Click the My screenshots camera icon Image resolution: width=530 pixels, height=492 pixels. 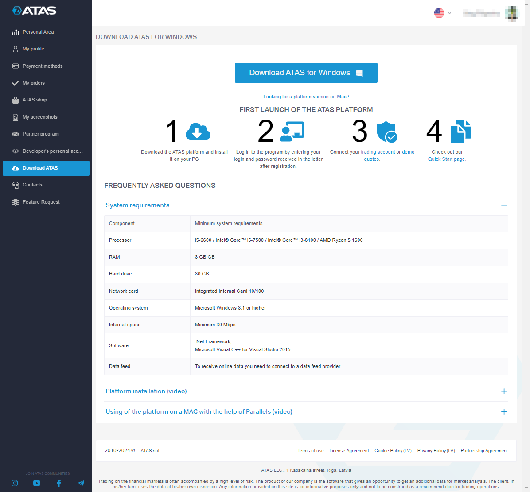click(14, 117)
